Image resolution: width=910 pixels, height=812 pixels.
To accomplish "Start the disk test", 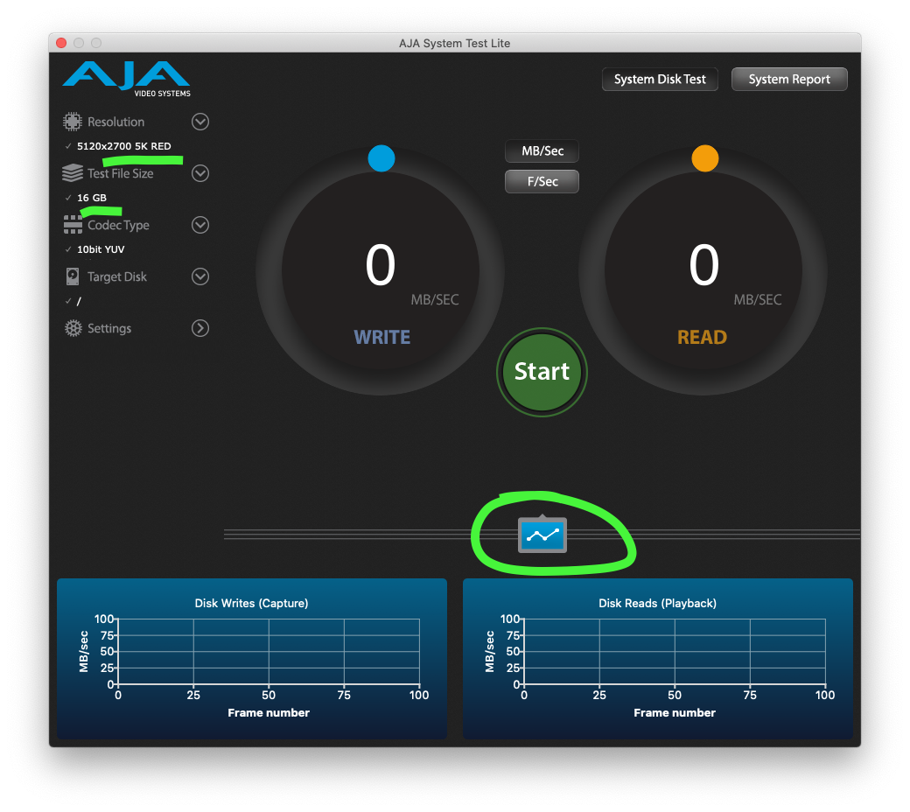I will pos(542,372).
